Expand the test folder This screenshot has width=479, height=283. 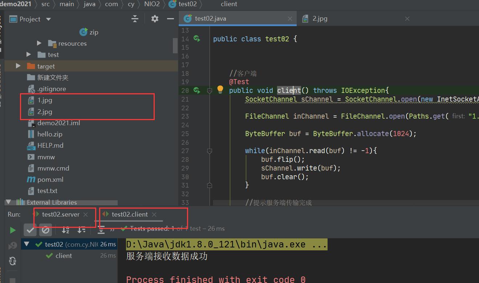coord(29,54)
